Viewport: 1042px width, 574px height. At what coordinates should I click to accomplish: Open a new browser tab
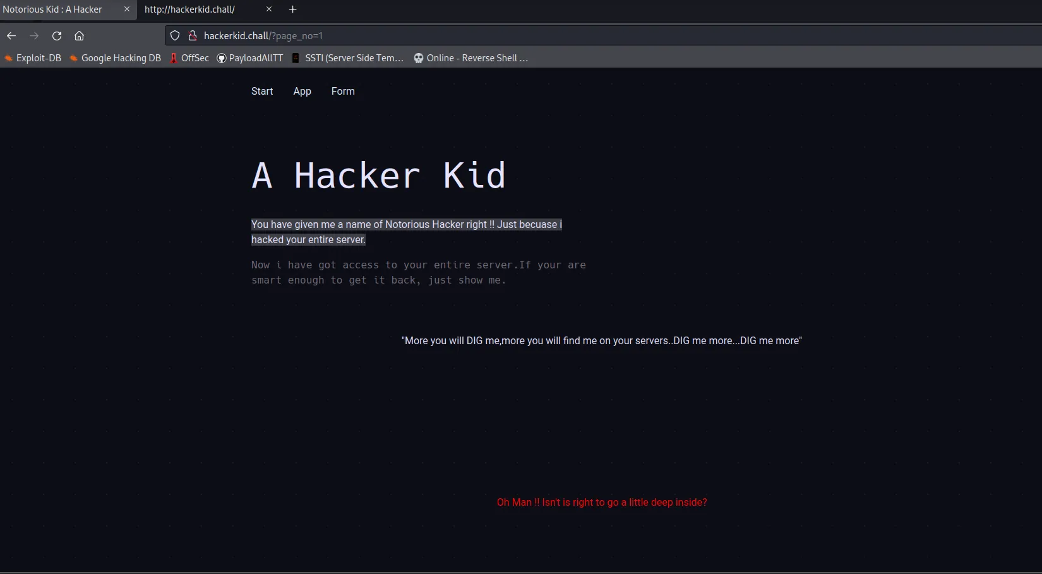click(292, 9)
